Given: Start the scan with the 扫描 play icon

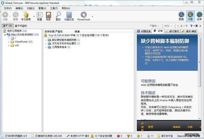Looking at the screenshot, I should coord(5,15).
